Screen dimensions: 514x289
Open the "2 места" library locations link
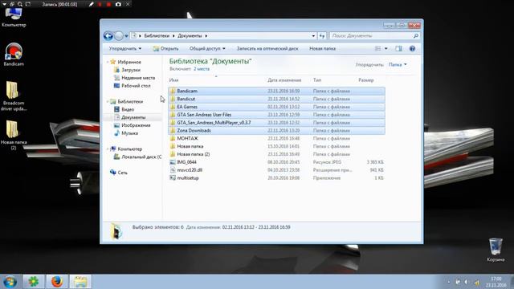click(x=202, y=69)
